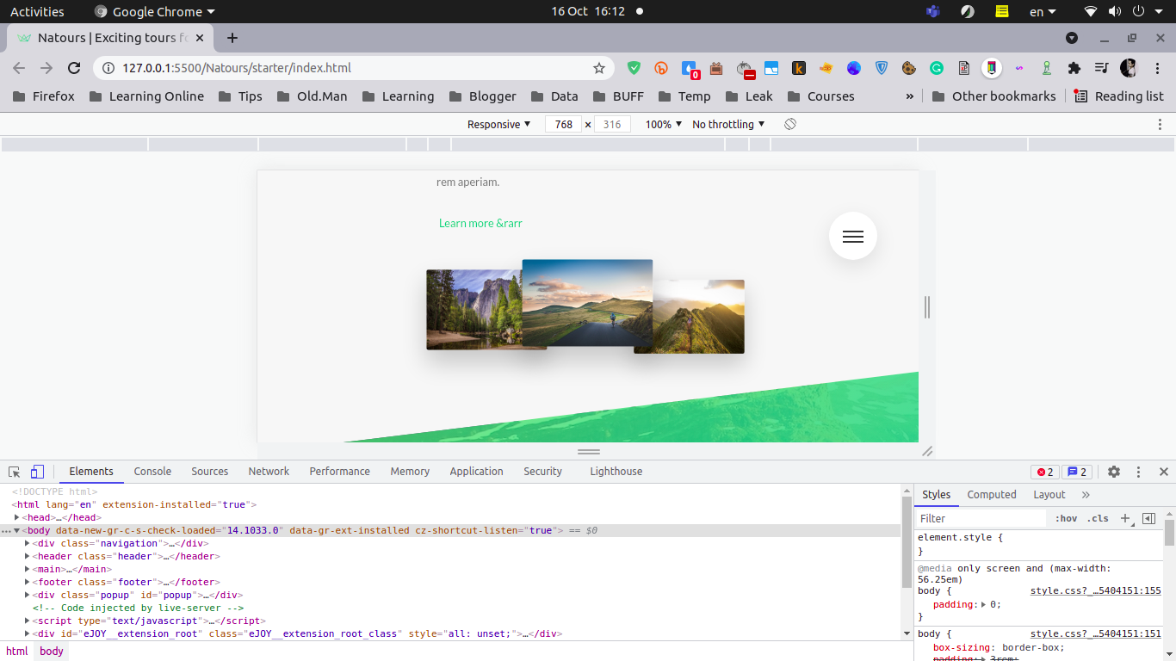Toggle the :hov element state panel
Viewport: 1176px width, 661px height.
(x=1066, y=518)
